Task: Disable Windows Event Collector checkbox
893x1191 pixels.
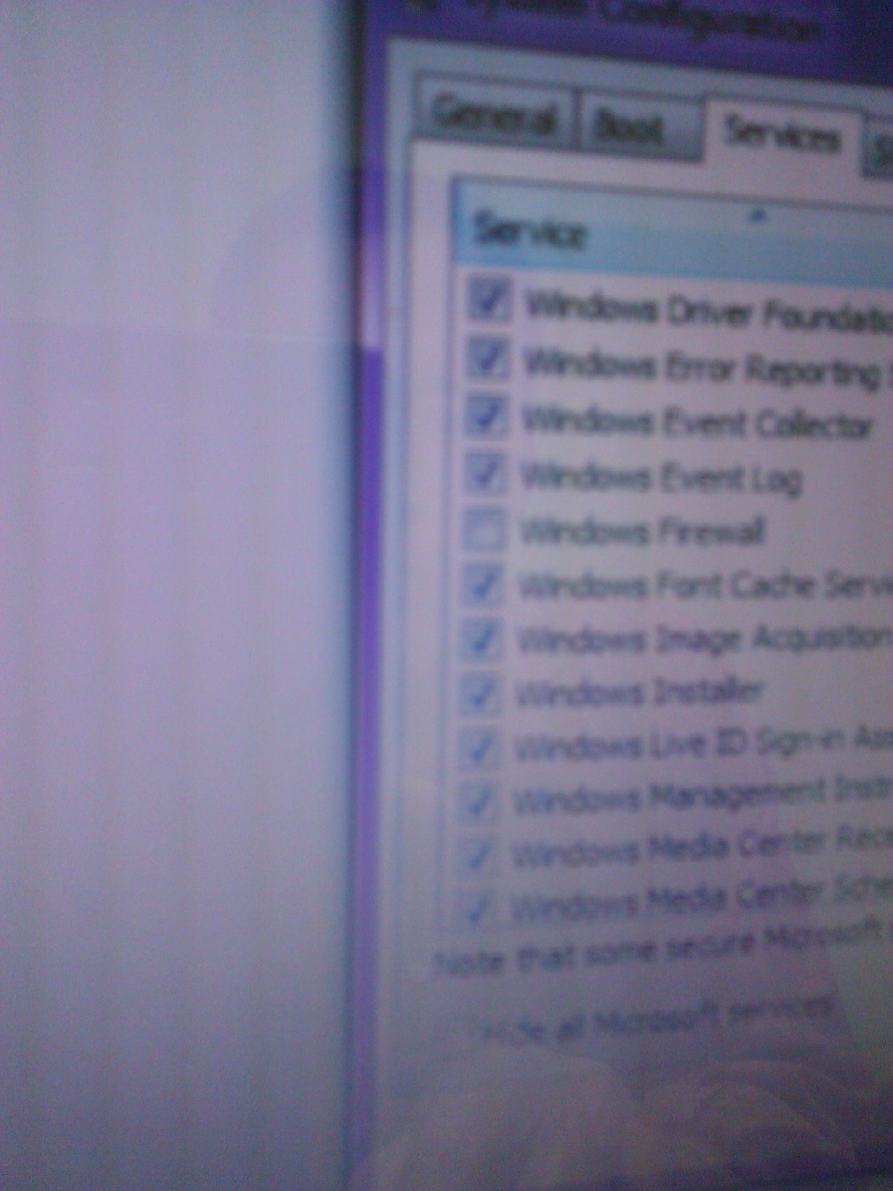Action: pos(487,416)
